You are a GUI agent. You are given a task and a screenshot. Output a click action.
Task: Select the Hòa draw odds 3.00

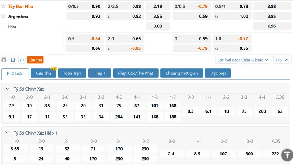click(x=158, y=26)
